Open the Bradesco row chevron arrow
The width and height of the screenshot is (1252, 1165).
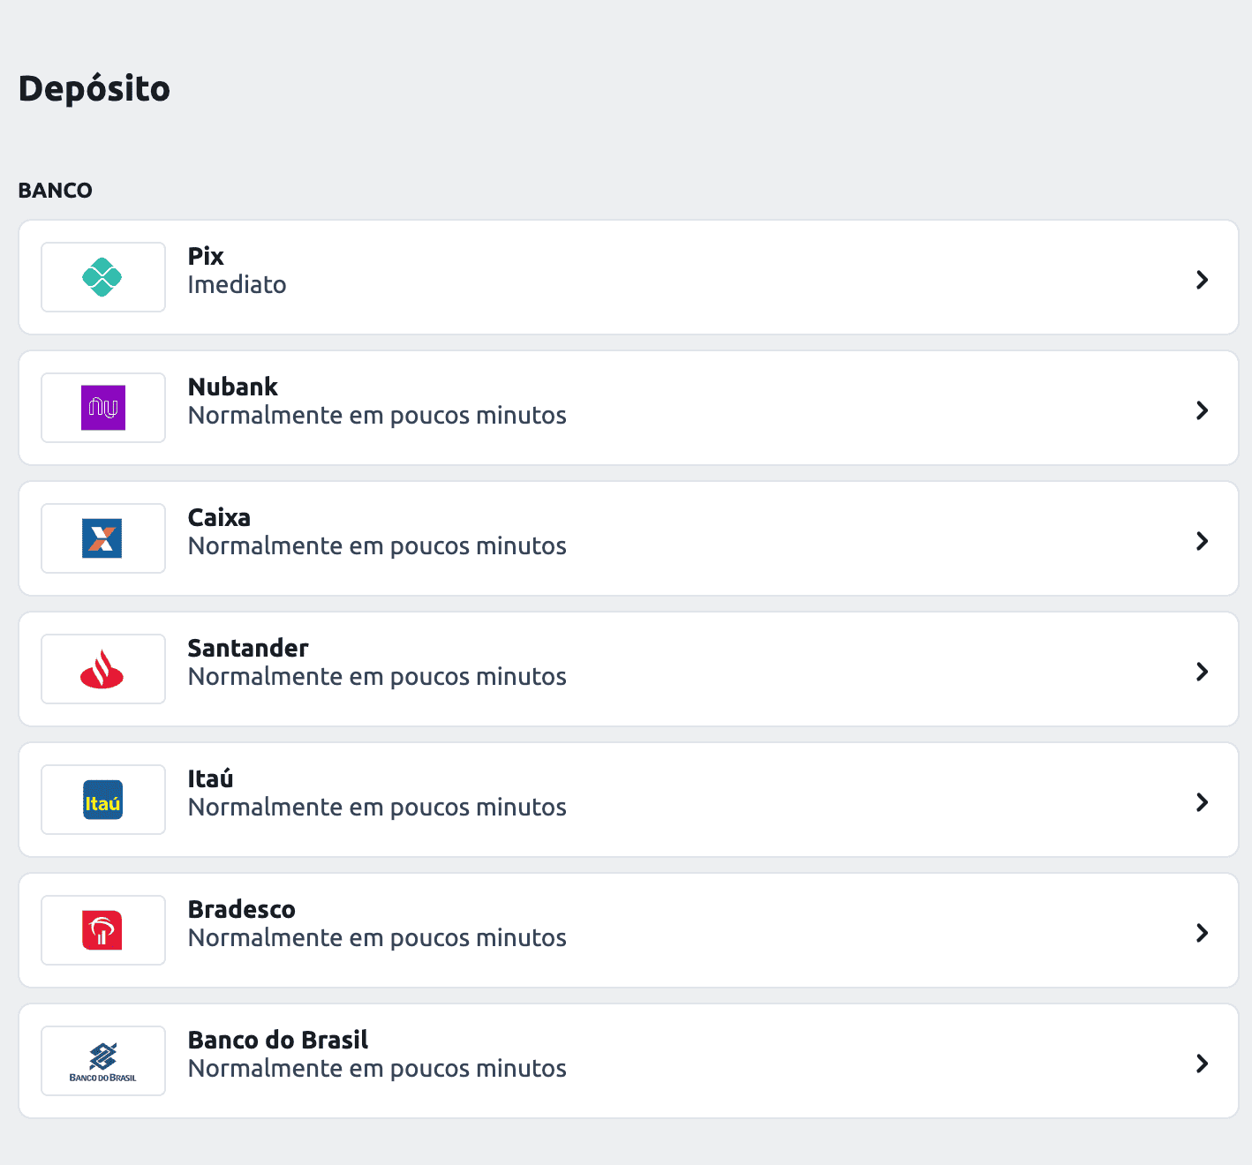tap(1202, 933)
